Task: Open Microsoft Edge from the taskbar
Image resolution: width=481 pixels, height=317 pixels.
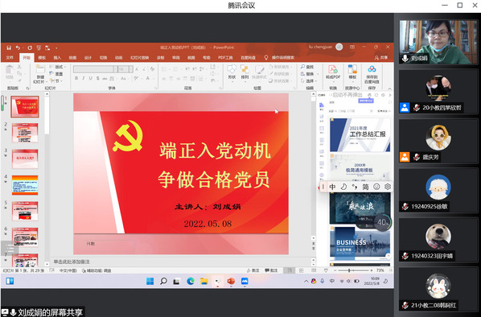Action: (x=191, y=281)
